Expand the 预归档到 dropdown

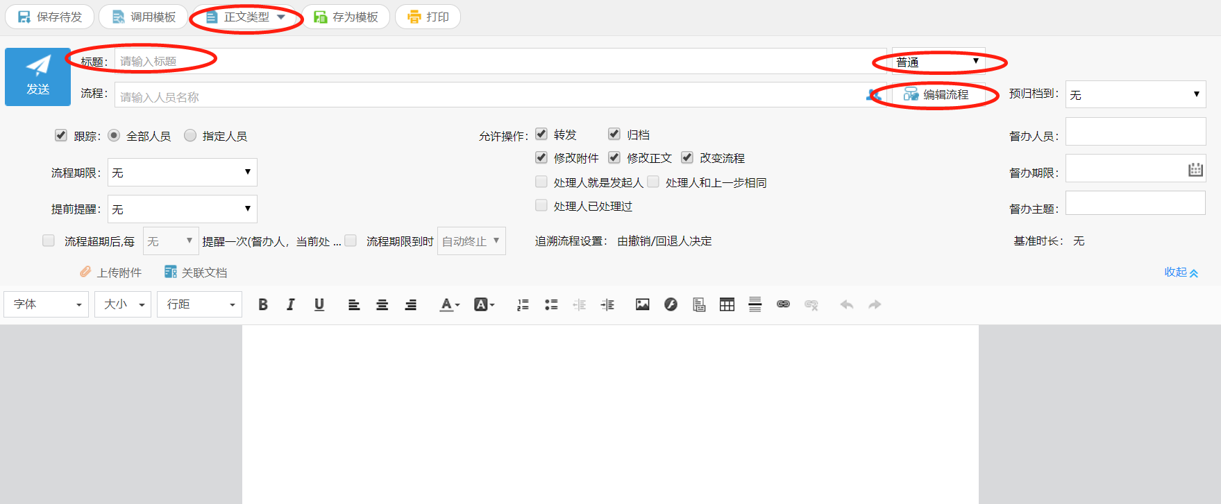[1135, 94]
